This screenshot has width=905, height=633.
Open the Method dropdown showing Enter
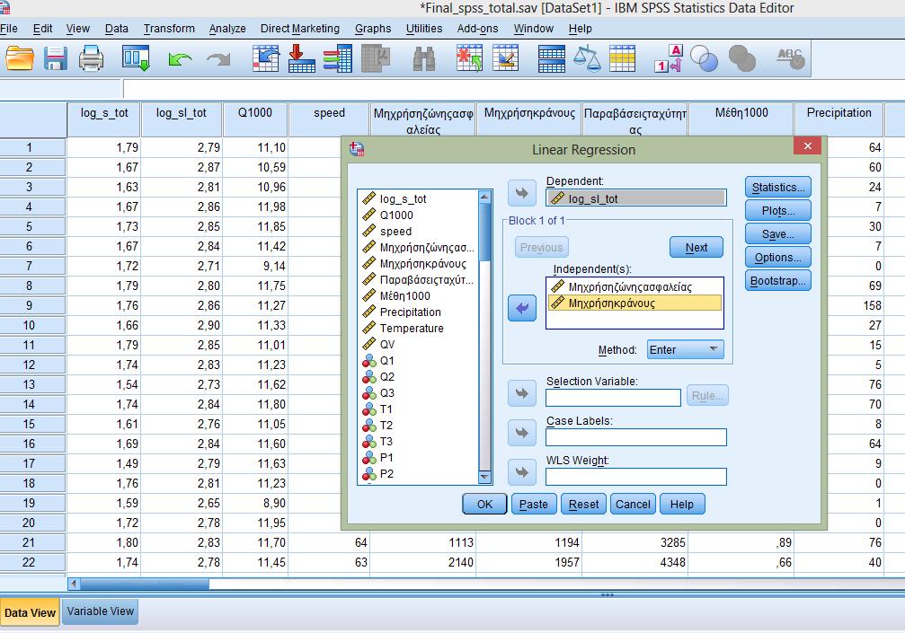[x=685, y=349]
